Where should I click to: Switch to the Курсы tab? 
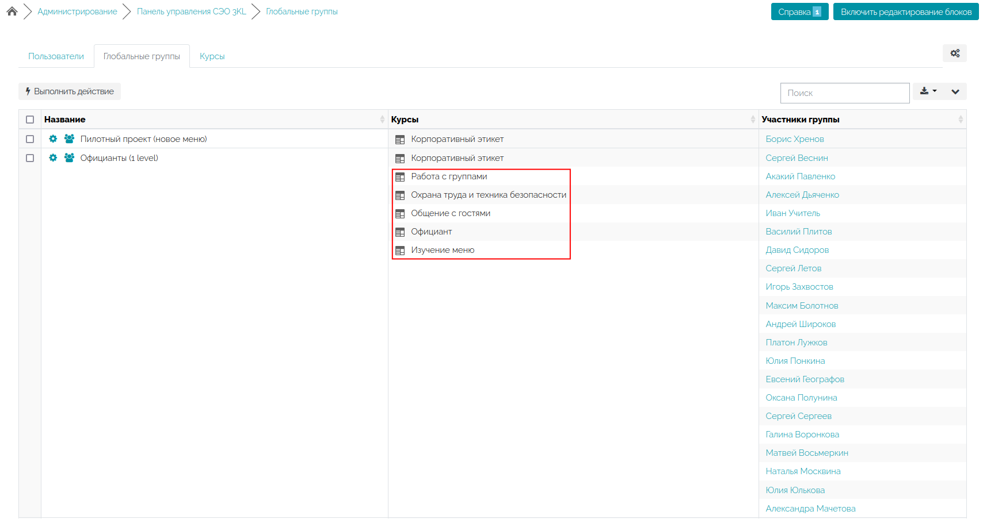[x=212, y=56]
